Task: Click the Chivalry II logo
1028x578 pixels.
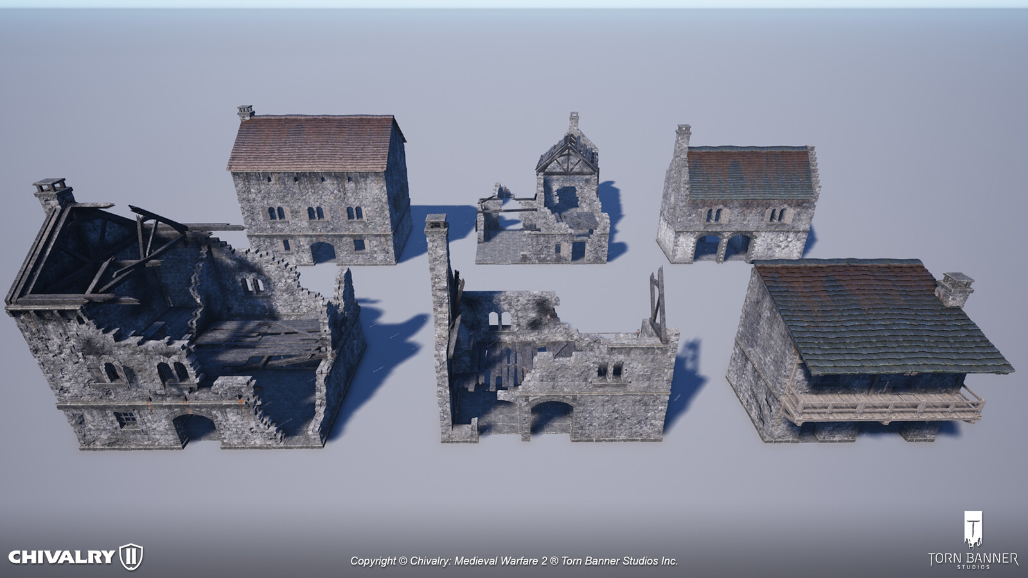Action: [x=75, y=556]
